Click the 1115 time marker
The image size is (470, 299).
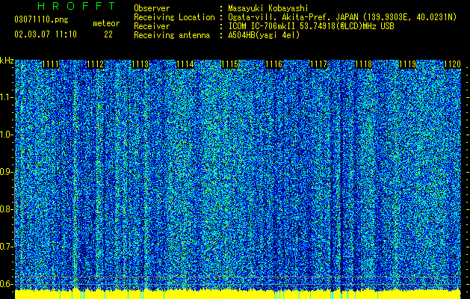pyautogui.click(x=229, y=64)
